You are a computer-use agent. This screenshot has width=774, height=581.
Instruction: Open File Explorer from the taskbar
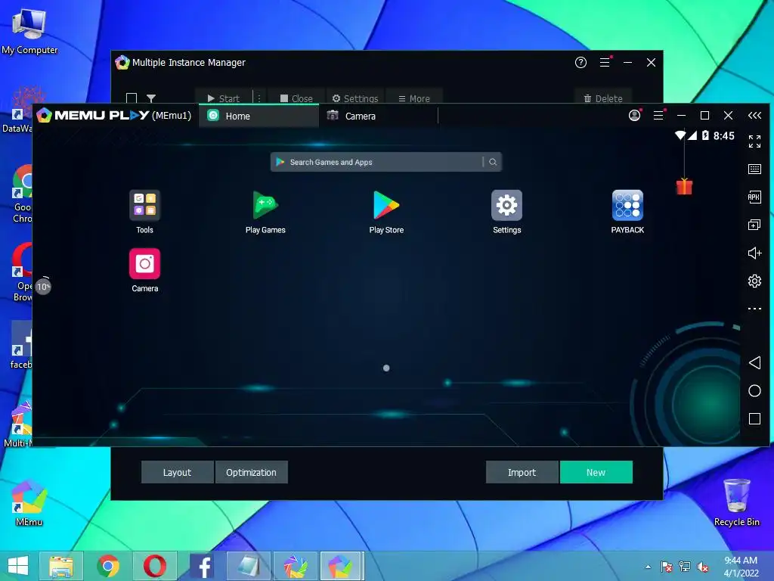coord(61,566)
